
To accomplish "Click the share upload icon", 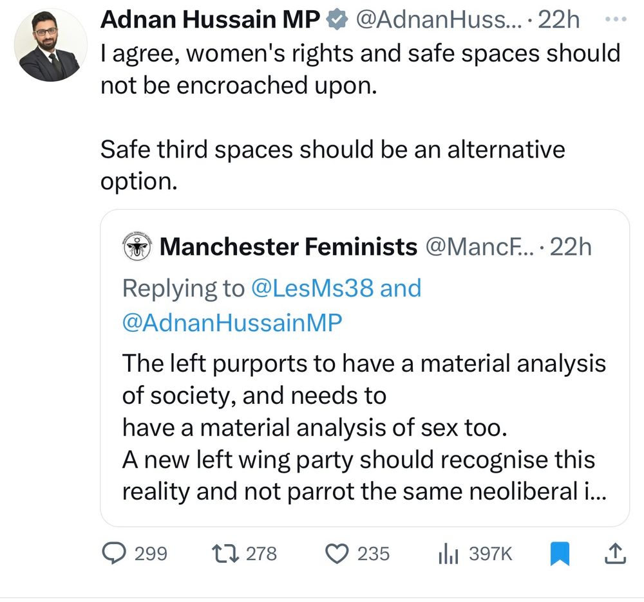I will click(x=615, y=553).
